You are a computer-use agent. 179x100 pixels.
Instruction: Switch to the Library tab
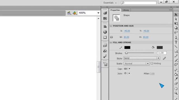point(126,10)
